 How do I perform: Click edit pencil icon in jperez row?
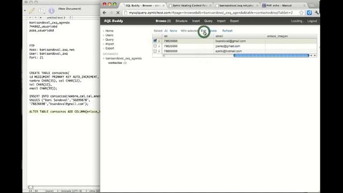tap(159, 46)
